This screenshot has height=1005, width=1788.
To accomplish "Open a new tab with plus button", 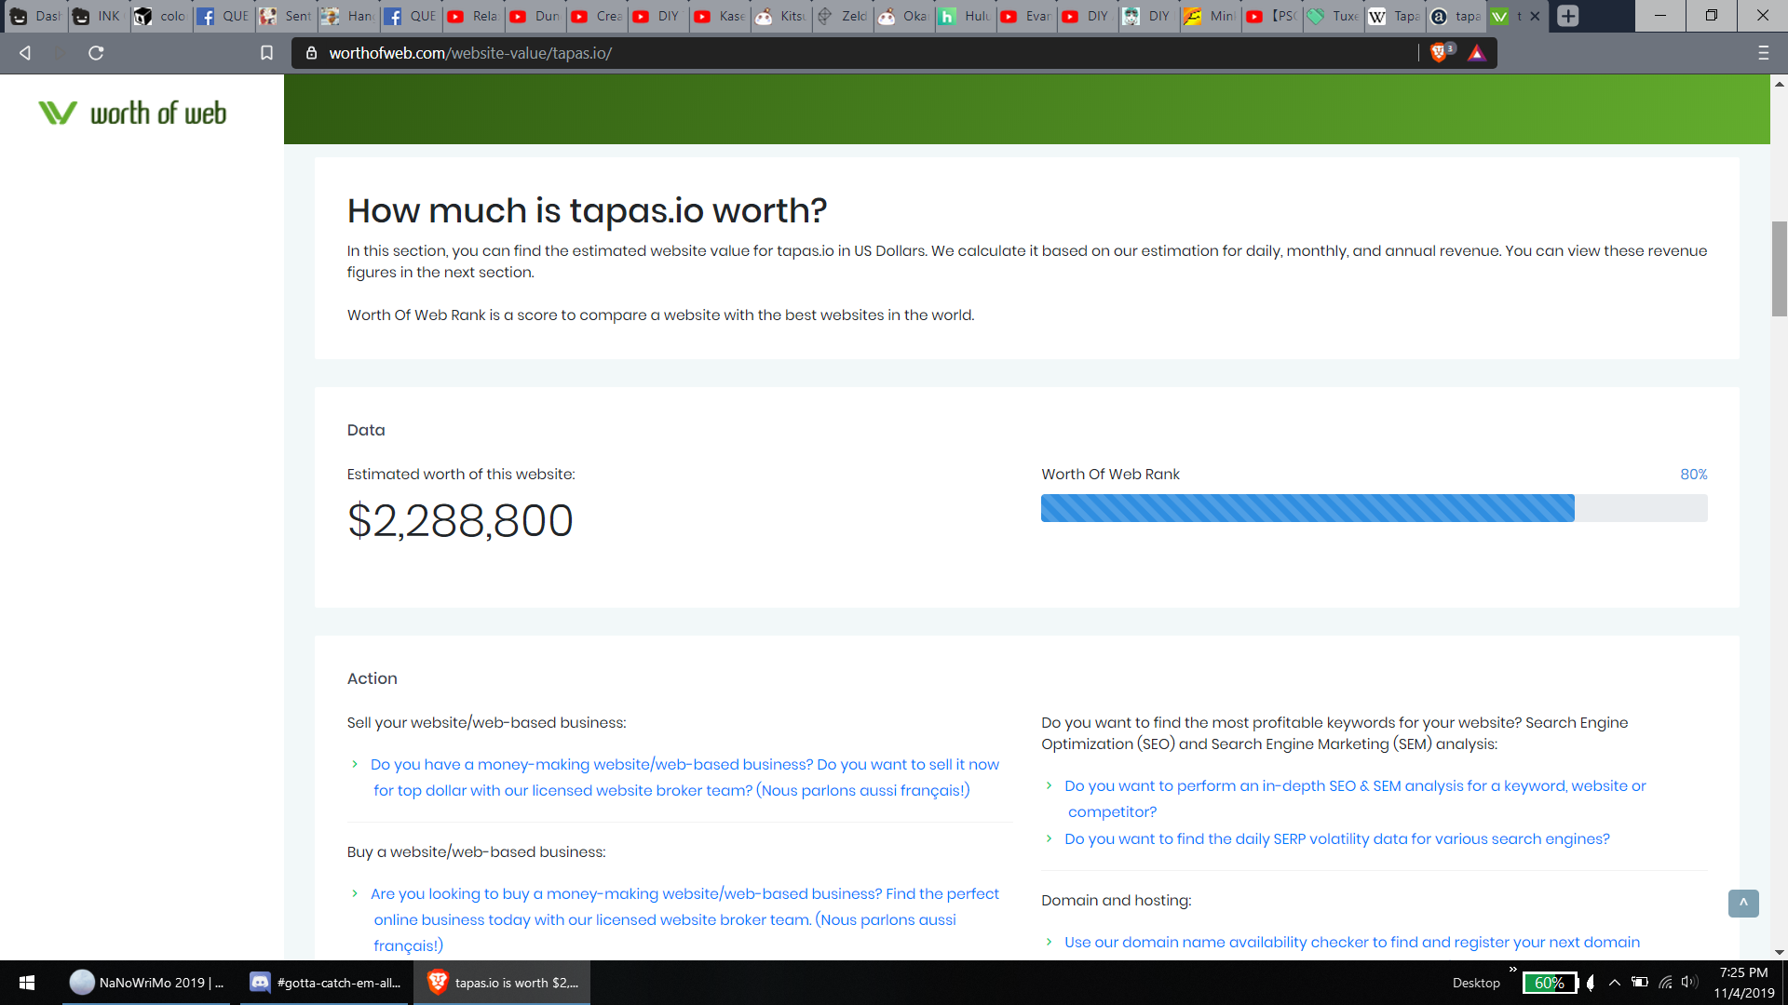I will (x=1568, y=16).
